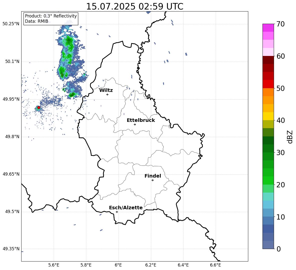Click the 40 colorbar tick value
This screenshot has width=296, height=270.
280,120
